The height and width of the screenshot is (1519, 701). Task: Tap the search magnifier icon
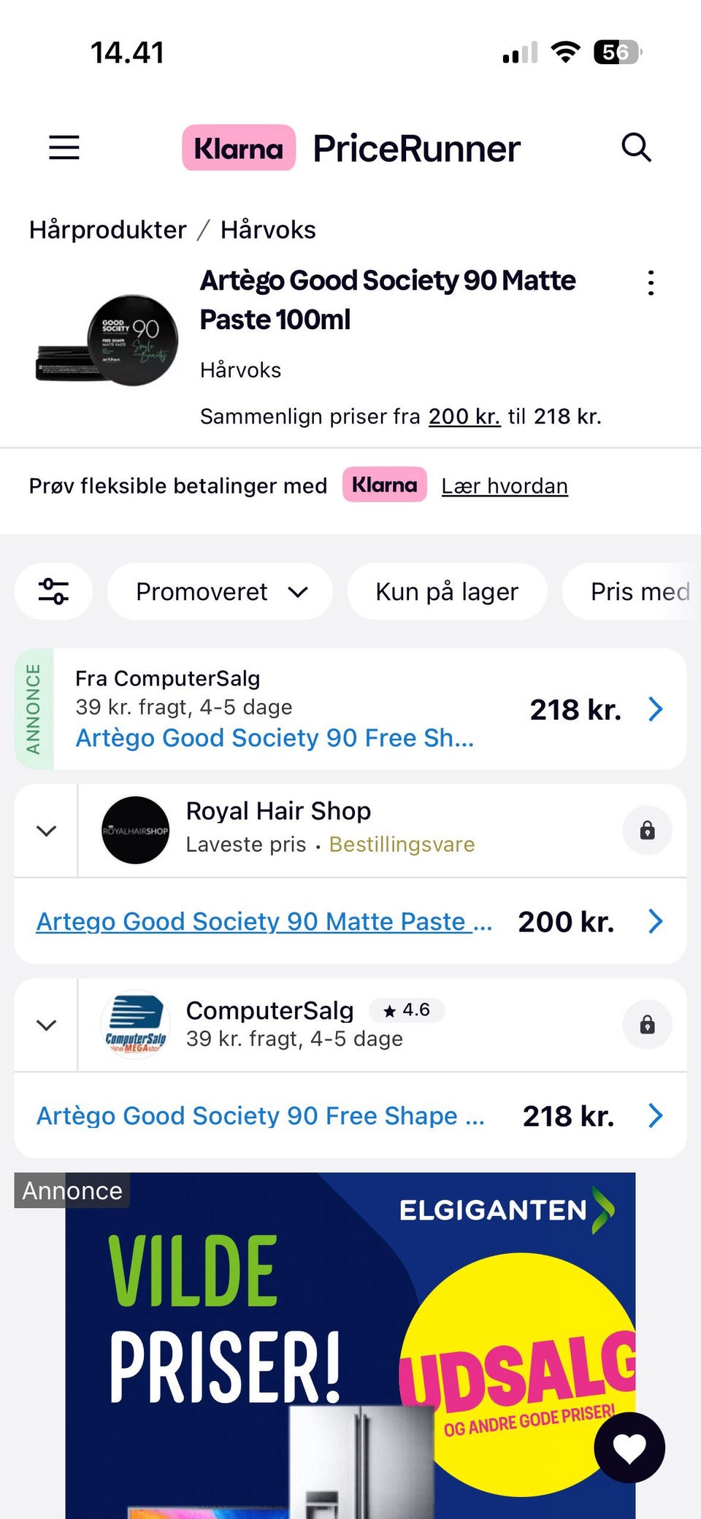tap(636, 147)
